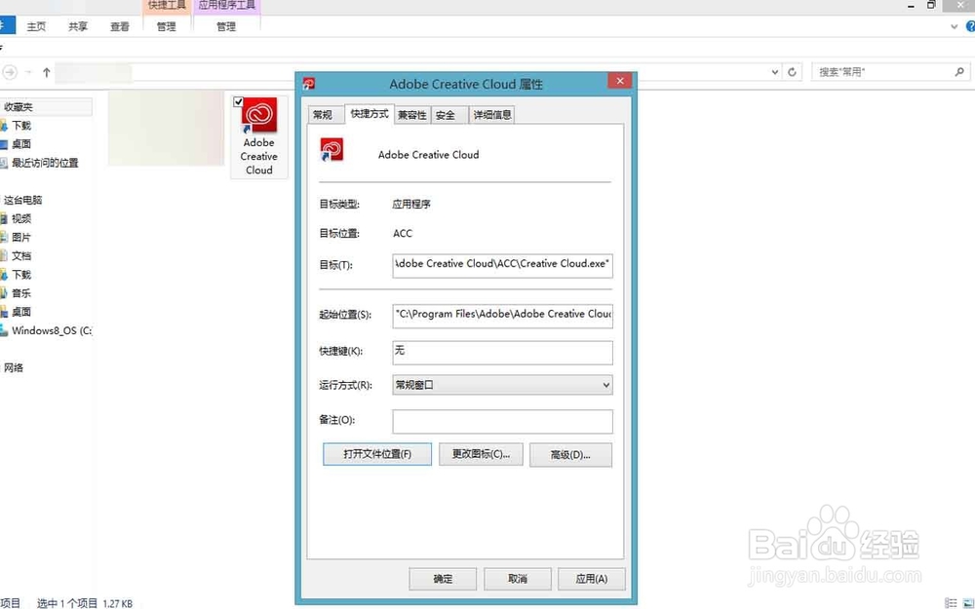The width and height of the screenshot is (975, 609).
Task: Select 网络 in navigation pane
Action: [14, 368]
